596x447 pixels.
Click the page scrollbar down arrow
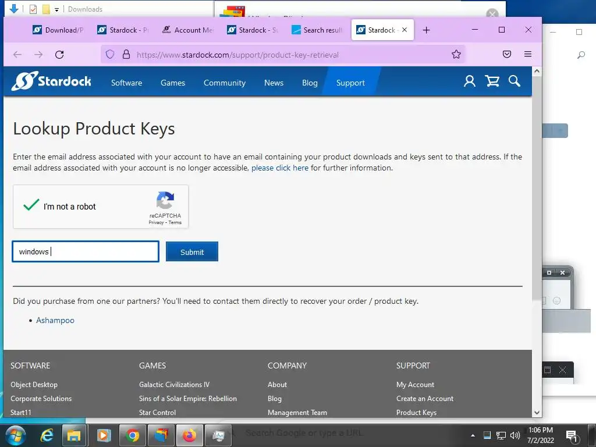(x=537, y=413)
